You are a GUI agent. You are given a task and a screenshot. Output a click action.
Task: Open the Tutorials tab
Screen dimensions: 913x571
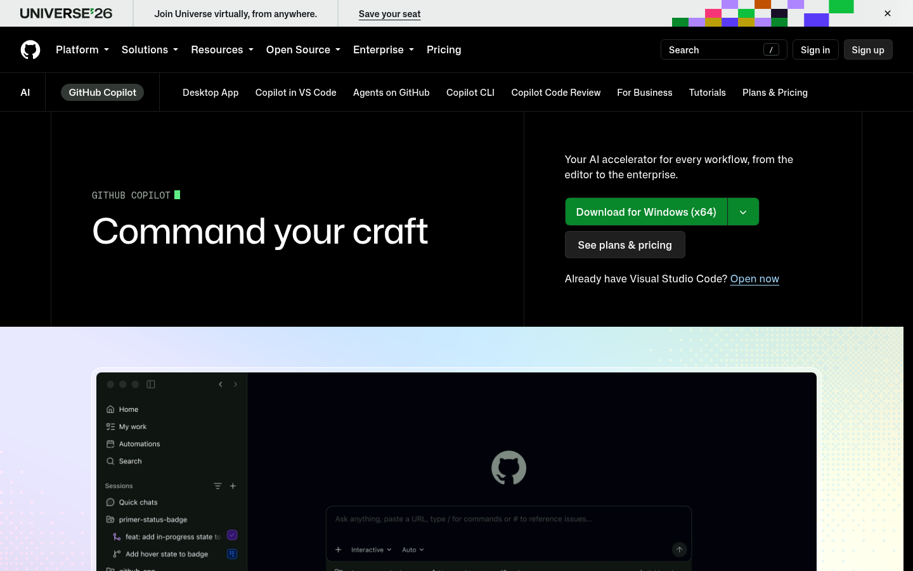point(708,93)
